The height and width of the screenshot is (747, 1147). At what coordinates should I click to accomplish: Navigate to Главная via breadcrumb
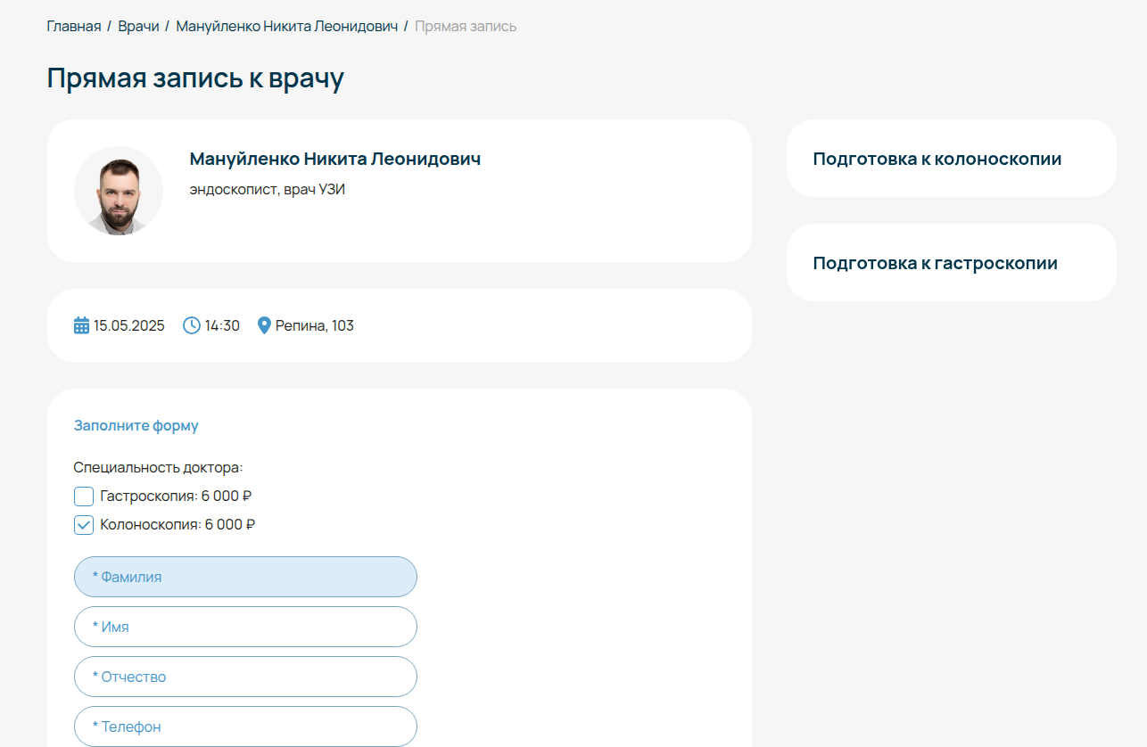tap(73, 26)
